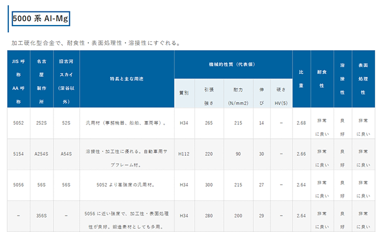Viewport: 382px width, 232px height.
Task: Click the 356S cell in the last row
Action: [x=41, y=216]
